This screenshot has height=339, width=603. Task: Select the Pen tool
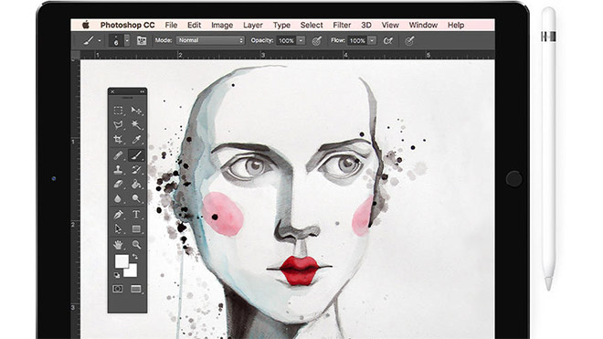(118, 215)
